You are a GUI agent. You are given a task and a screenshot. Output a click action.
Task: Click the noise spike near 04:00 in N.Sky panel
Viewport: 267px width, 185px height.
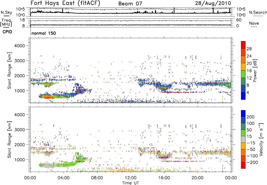click(62, 11)
